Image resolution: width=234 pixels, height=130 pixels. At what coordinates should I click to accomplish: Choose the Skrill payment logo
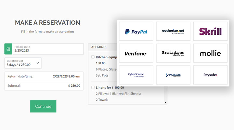coord(210,31)
